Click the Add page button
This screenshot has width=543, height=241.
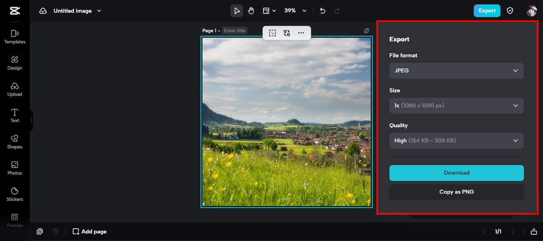(90, 232)
